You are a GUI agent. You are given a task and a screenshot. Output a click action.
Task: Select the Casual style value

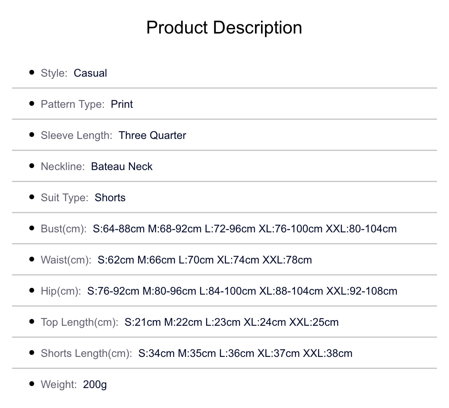point(91,73)
